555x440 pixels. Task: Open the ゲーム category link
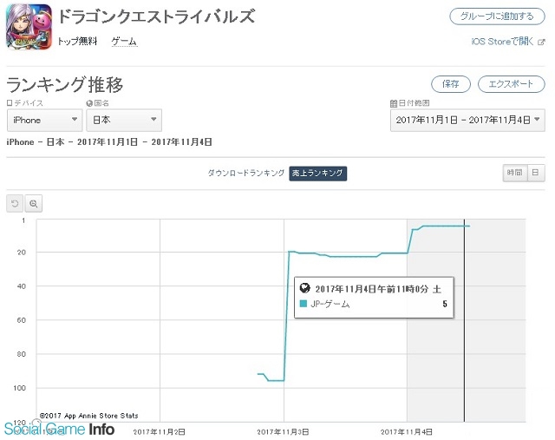coord(124,42)
